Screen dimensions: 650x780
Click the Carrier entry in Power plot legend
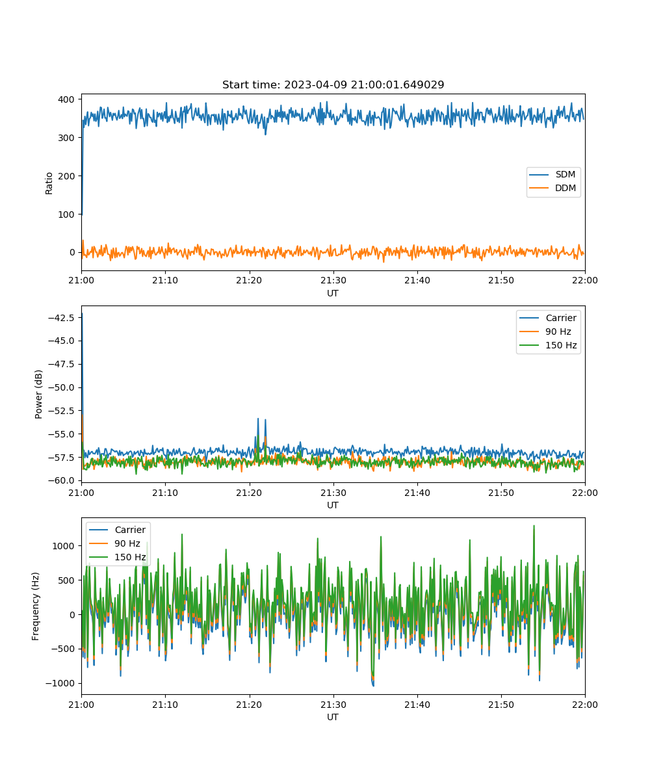point(549,318)
